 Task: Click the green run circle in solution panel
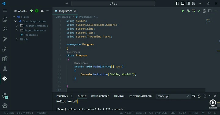pos(37,11)
